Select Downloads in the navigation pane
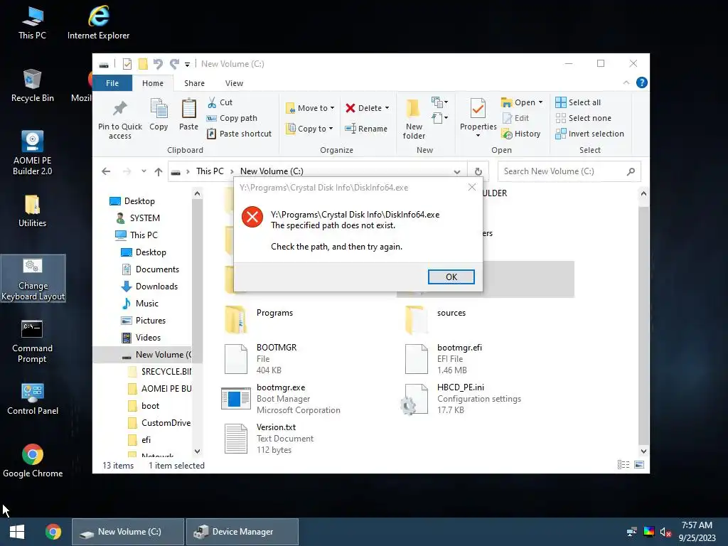Screen dimensions: 728x546 pyautogui.click(x=150, y=287)
